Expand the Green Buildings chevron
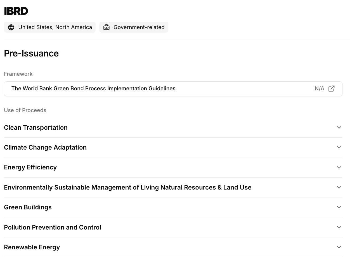 click(x=339, y=207)
